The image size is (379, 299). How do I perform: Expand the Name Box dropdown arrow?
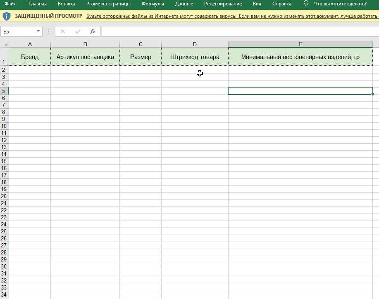(x=38, y=31)
